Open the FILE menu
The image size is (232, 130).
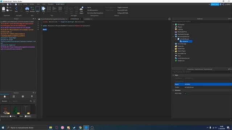(x=3, y=4)
